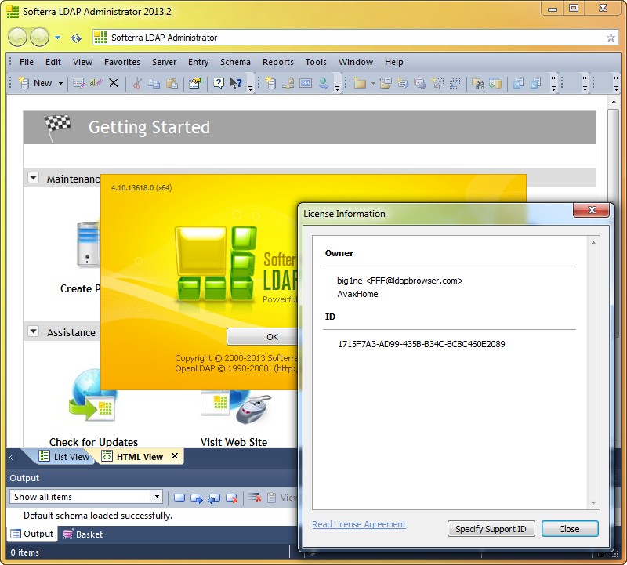Click the Copy toolbar icon
The height and width of the screenshot is (565, 627).
click(154, 83)
